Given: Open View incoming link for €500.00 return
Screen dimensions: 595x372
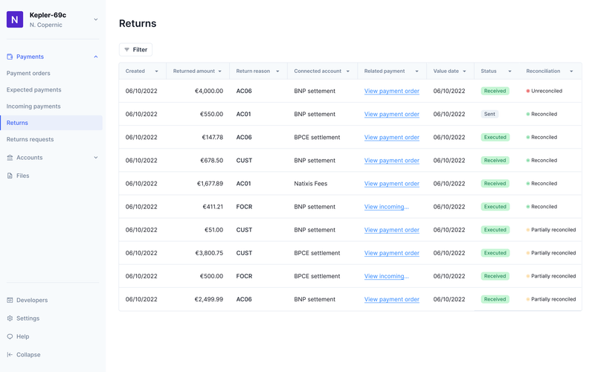Looking at the screenshot, I should (x=386, y=276).
